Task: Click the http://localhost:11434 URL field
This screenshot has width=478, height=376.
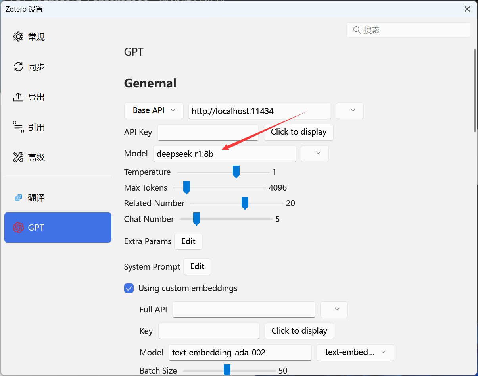Action: (x=260, y=111)
